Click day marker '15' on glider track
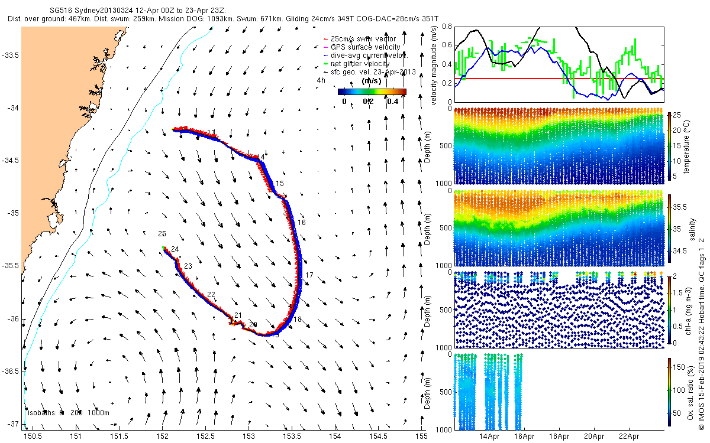Image resolution: width=710 pixels, height=443 pixels. click(280, 184)
